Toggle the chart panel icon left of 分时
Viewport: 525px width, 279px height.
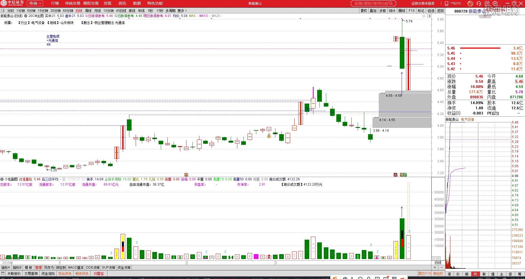point(3,11)
